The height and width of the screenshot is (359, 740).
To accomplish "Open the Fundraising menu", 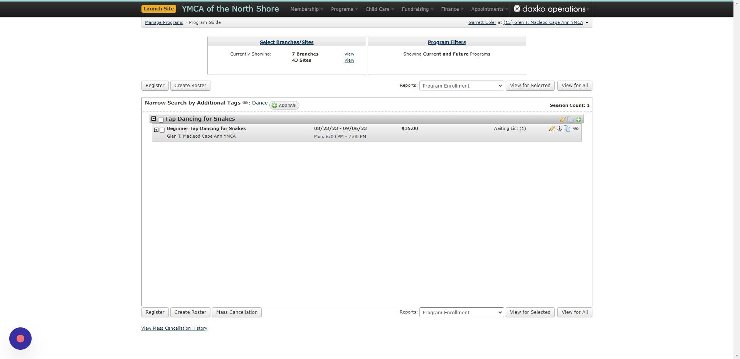I will pyautogui.click(x=416, y=9).
